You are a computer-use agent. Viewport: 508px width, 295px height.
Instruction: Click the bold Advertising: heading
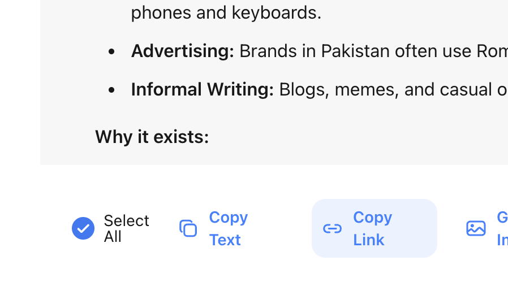(x=182, y=51)
